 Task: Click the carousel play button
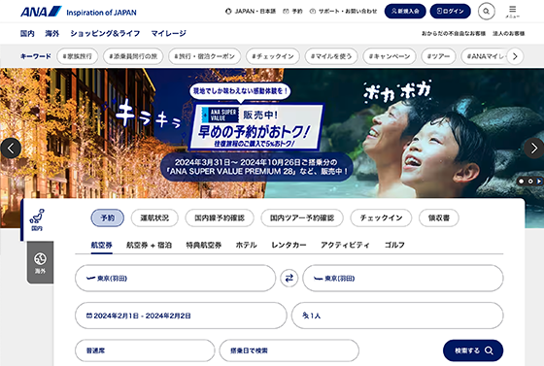[539, 182]
